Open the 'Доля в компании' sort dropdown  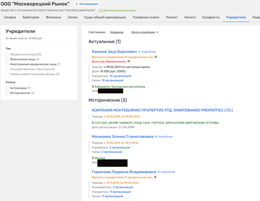(145, 32)
